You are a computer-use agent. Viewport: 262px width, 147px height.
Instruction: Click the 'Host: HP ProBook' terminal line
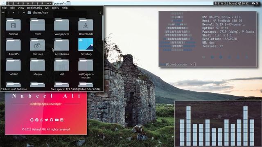click(222, 21)
